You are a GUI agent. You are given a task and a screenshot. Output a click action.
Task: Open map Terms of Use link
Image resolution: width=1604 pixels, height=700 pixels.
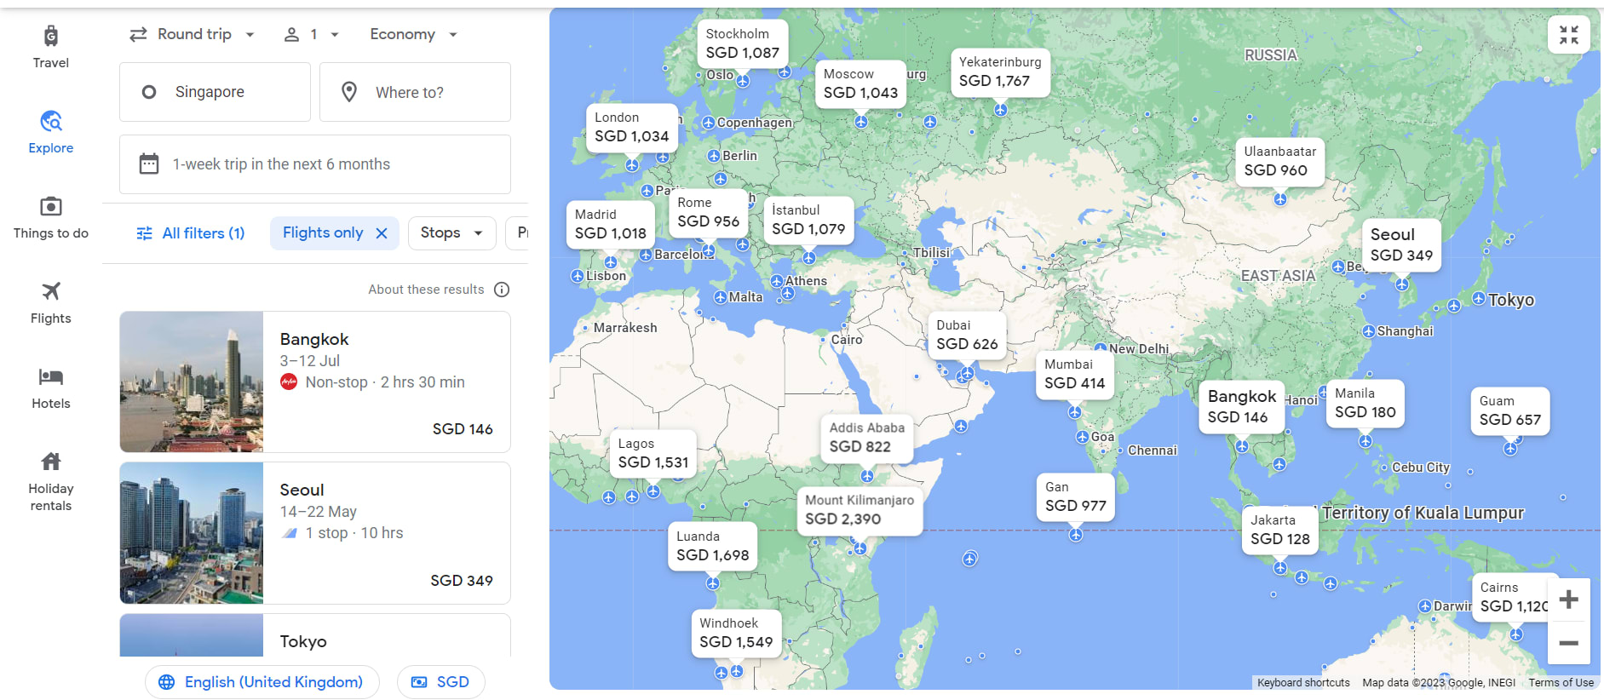[1561, 683]
